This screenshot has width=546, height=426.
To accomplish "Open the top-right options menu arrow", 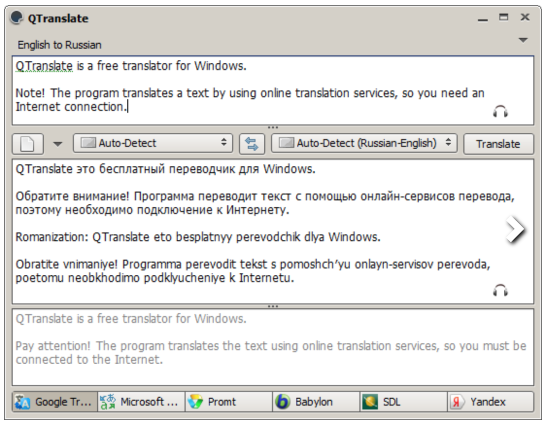I will (523, 40).
